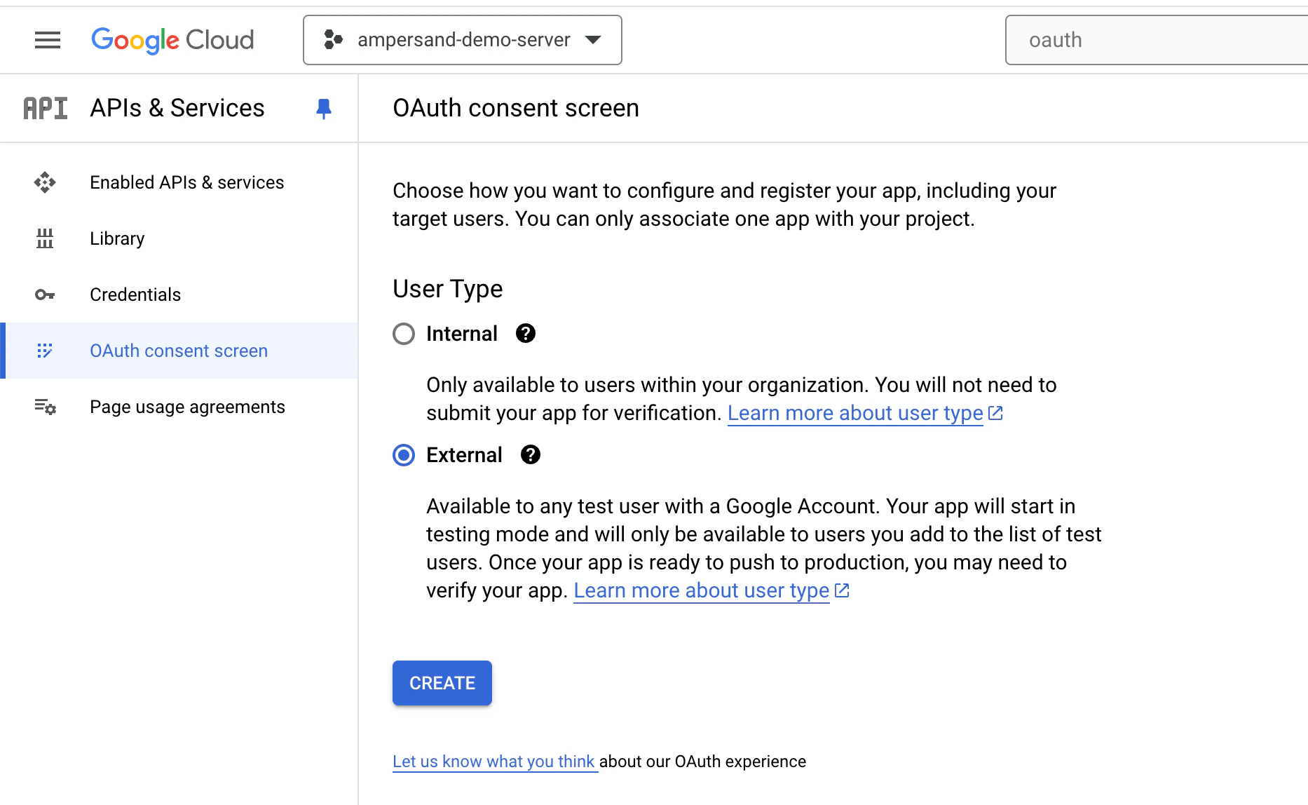Click the Credentials key icon
Image resolution: width=1308 pixels, height=805 pixels.
coord(45,295)
